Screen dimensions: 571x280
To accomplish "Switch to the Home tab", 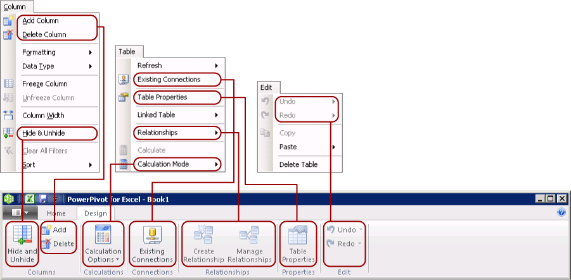I will pos(56,214).
